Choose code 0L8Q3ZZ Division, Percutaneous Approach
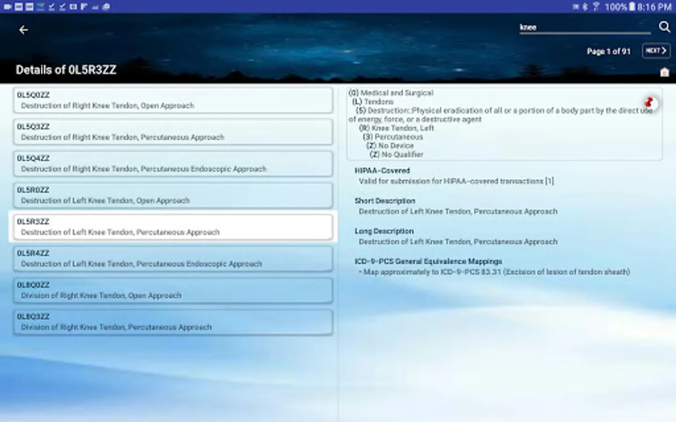 click(x=173, y=322)
